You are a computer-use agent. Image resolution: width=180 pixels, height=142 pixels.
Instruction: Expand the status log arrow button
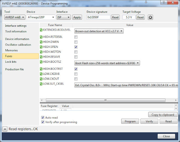(x=5, y=129)
